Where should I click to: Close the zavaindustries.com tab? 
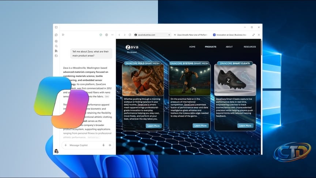pos(169,35)
